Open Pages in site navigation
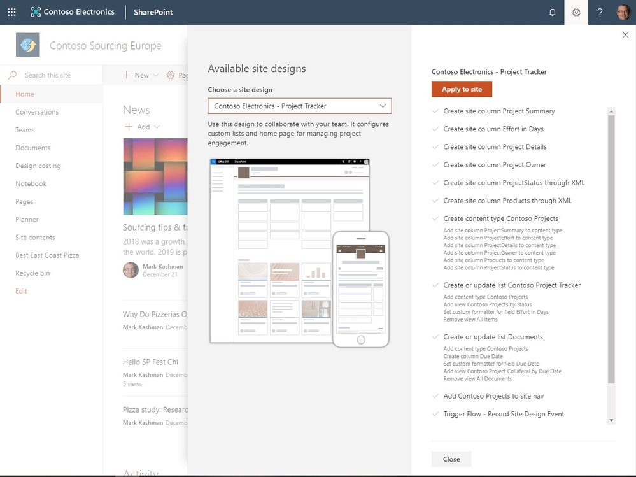This screenshot has height=477, width=636. point(24,202)
